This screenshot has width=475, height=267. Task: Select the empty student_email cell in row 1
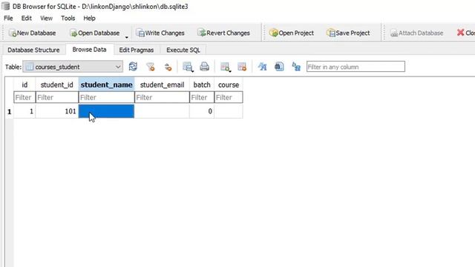(x=162, y=111)
